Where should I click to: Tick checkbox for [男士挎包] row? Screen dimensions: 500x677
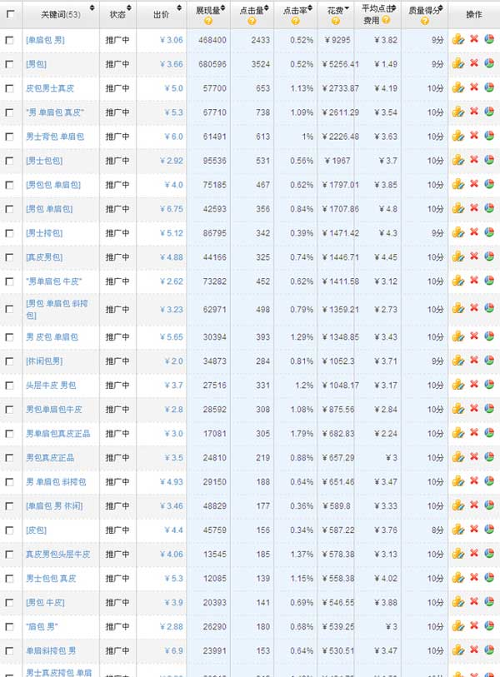9,234
